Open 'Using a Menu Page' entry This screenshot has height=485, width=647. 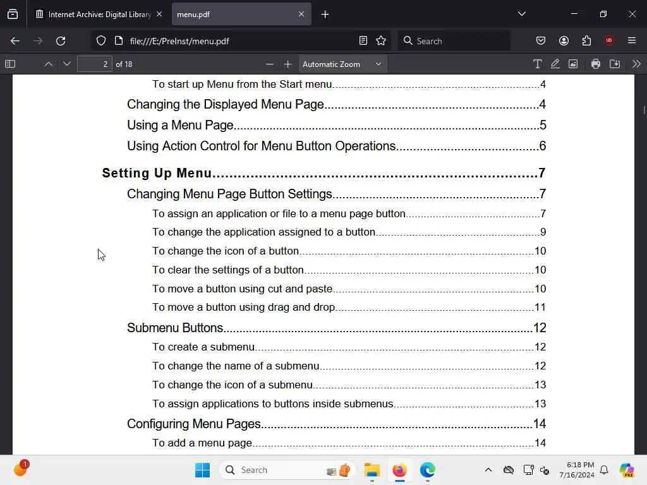pyautogui.click(x=336, y=125)
